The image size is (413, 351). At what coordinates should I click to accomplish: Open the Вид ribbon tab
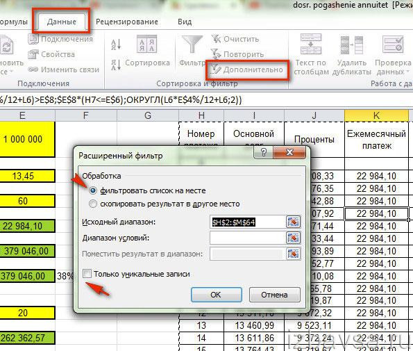tap(185, 22)
